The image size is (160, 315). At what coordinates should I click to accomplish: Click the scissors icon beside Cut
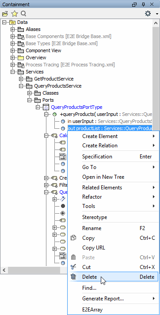(73, 267)
